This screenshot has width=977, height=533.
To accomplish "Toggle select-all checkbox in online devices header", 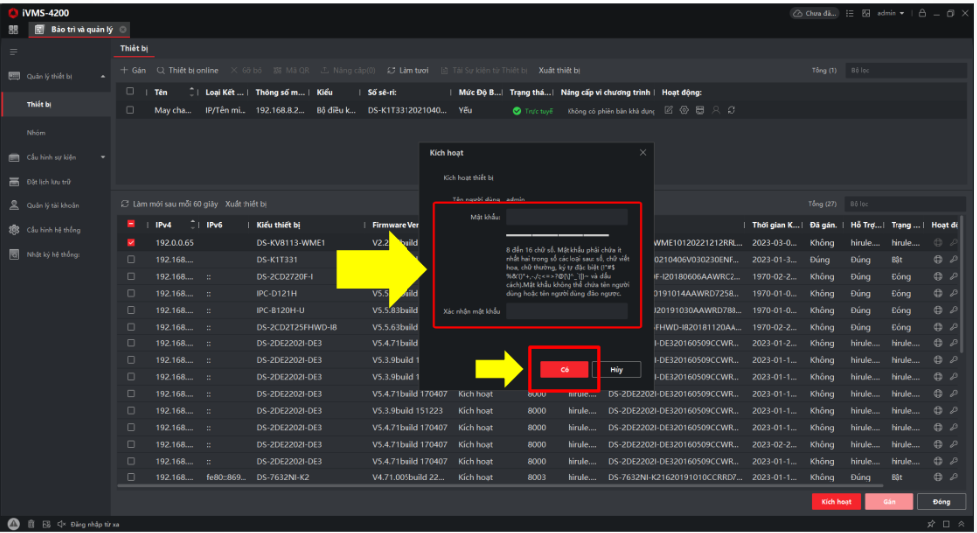I will point(130,225).
